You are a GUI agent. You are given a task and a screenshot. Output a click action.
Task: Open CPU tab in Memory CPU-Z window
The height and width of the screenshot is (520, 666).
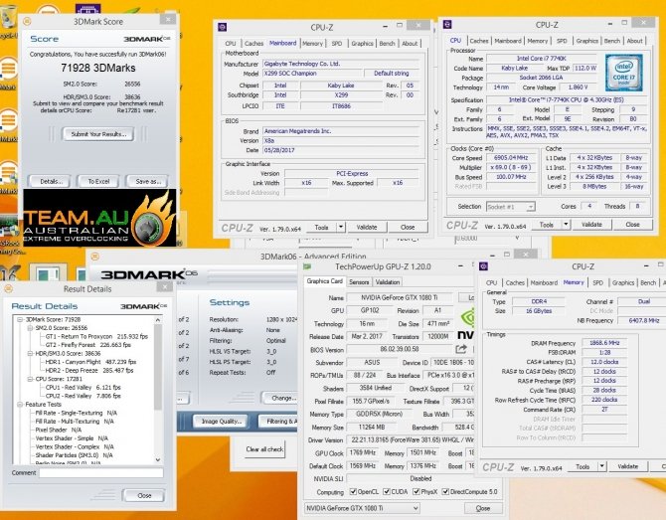(491, 283)
